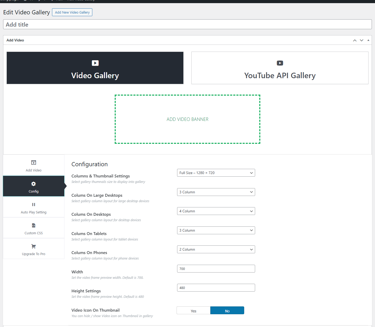Select the Video Gallery type card
The width and height of the screenshot is (375, 327).
pyautogui.click(x=95, y=68)
